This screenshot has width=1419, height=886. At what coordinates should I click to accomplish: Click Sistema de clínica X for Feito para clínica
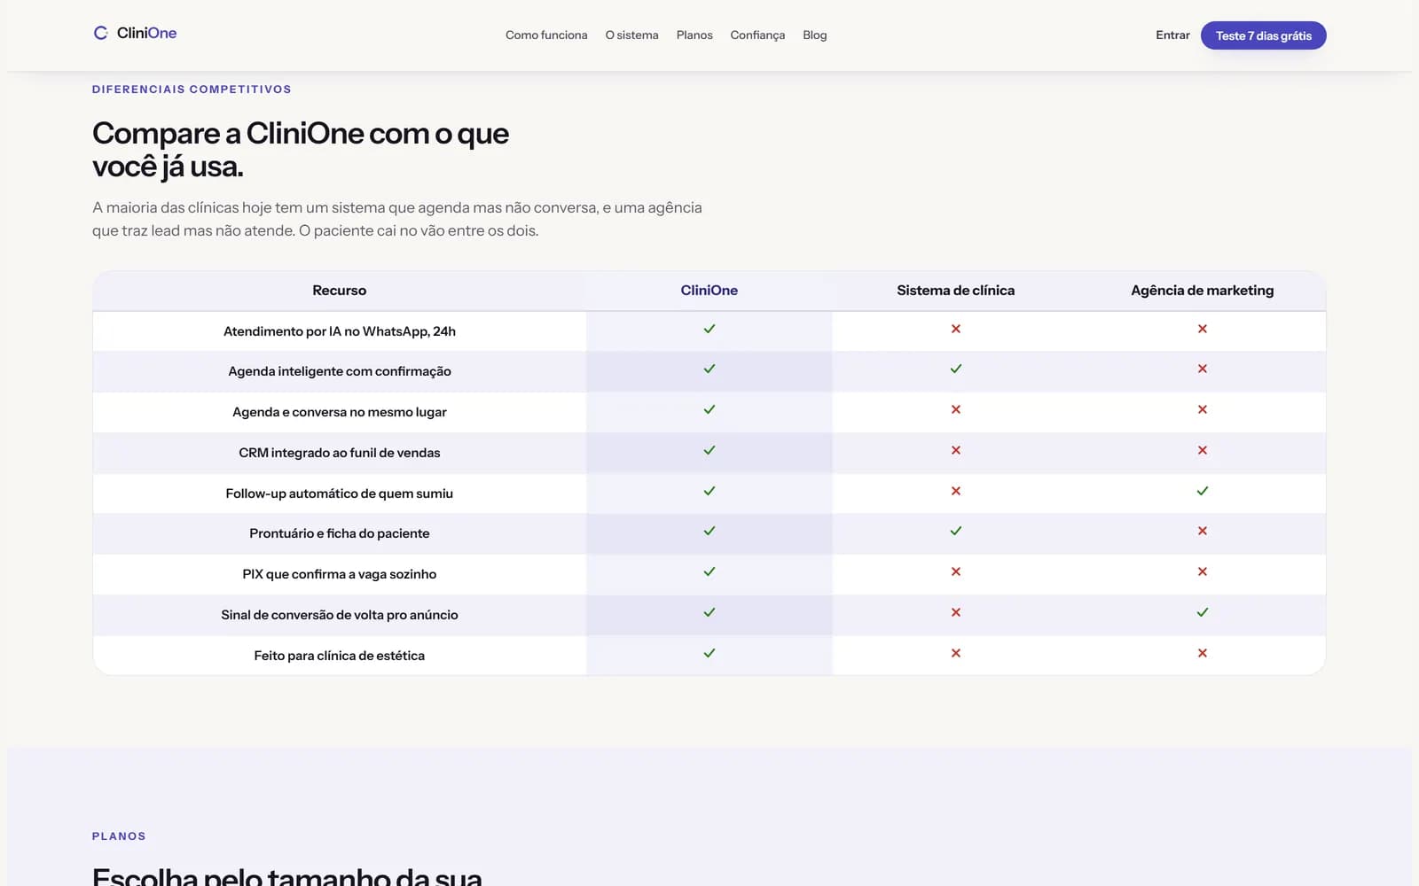(956, 653)
